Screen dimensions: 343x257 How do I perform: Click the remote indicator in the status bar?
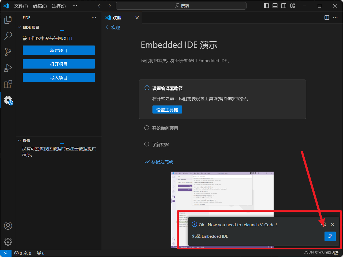pyautogui.click(x=6, y=253)
